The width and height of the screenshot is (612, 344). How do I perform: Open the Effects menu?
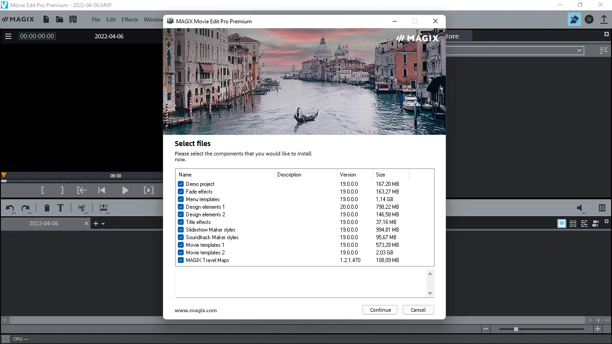(129, 19)
